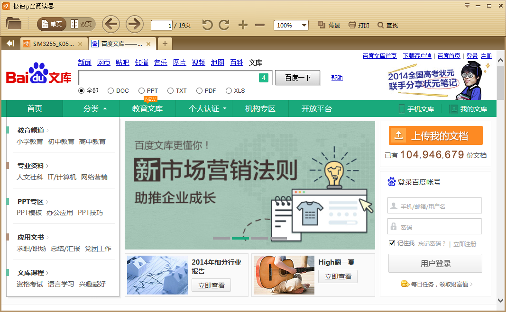Switch to the 百度文库 tab

pos(122,44)
